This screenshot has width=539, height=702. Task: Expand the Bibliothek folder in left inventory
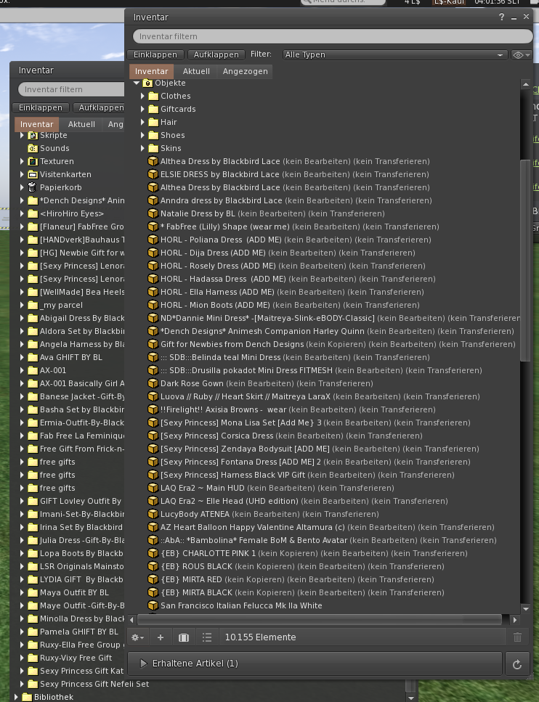click(16, 697)
